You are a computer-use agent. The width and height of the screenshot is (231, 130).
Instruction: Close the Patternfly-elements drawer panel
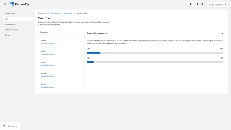pyautogui.click(x=222, y=34)
